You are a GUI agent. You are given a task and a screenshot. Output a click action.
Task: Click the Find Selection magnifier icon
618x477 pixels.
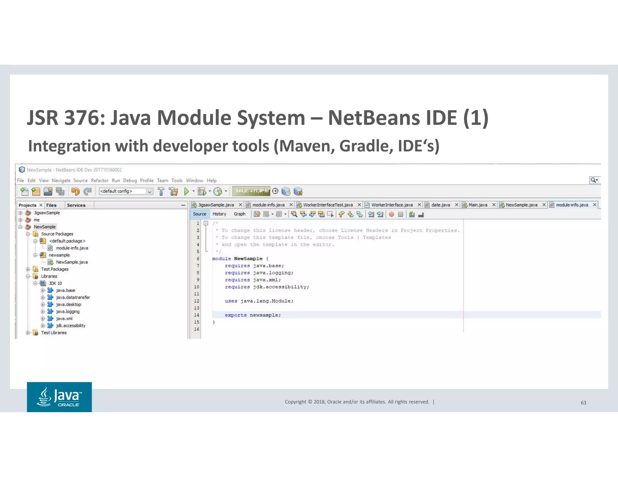coord(294,214)
